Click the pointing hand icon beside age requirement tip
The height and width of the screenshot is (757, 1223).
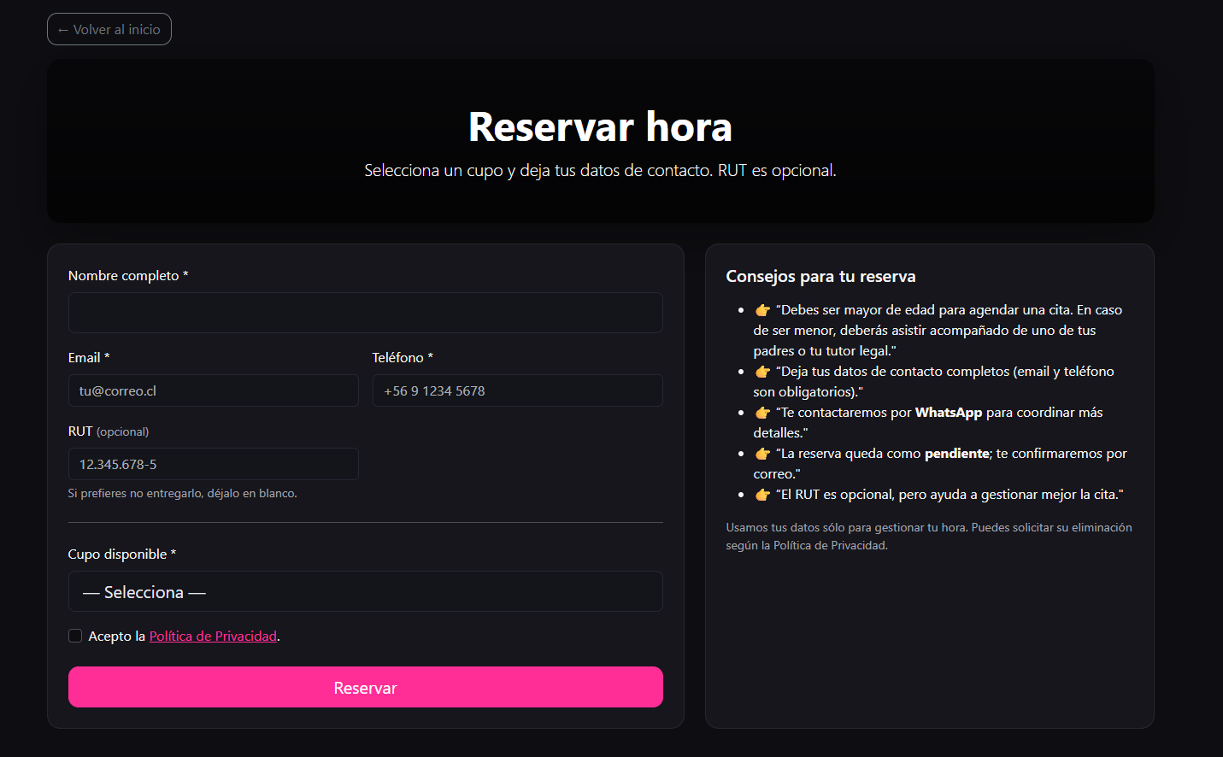(762, 310)
